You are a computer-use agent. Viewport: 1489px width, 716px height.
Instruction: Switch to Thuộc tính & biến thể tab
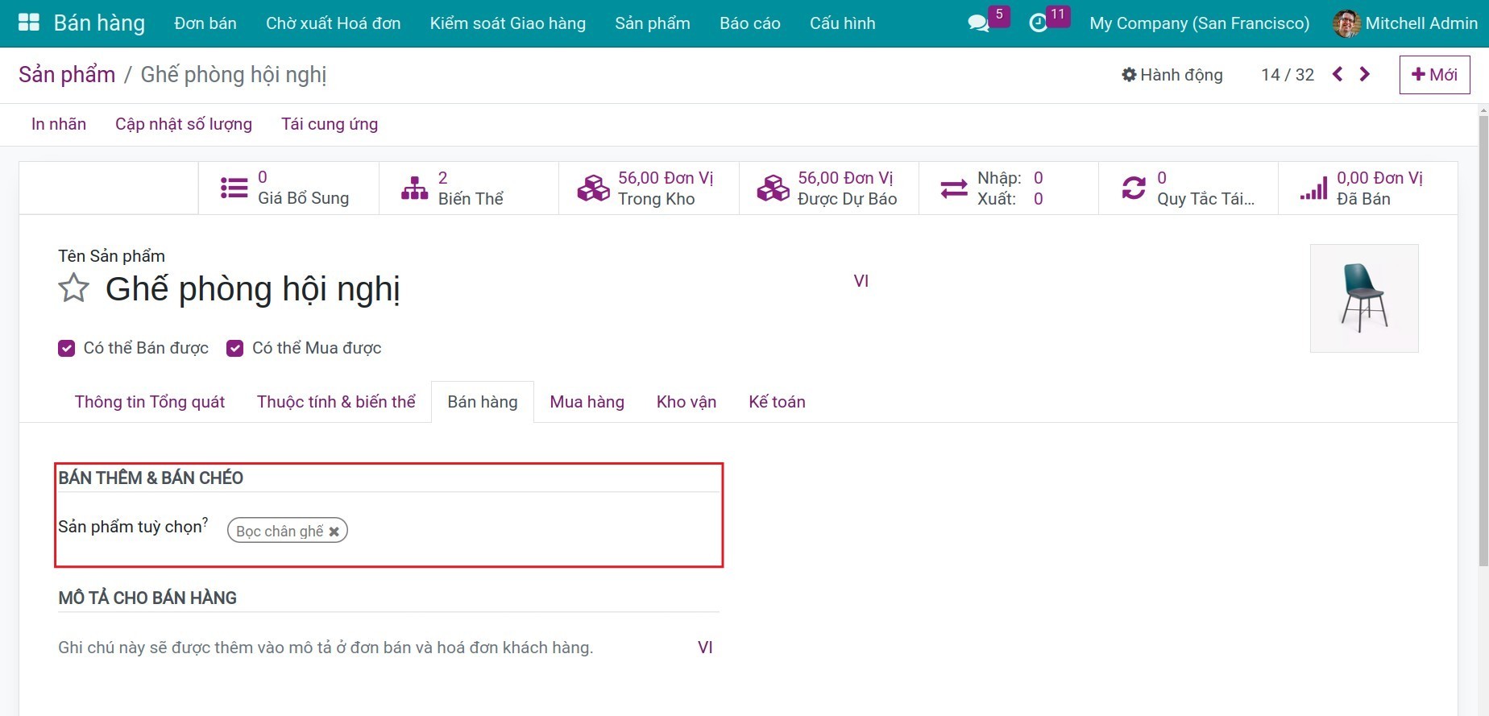336,402
